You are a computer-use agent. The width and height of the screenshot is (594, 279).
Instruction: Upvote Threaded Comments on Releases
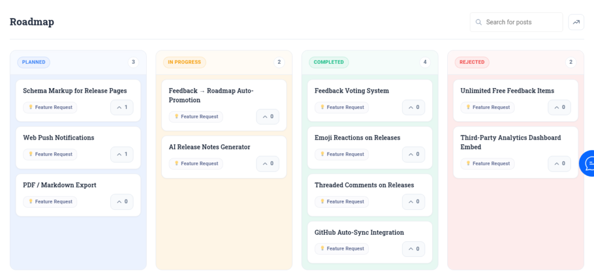click(414, 201)
